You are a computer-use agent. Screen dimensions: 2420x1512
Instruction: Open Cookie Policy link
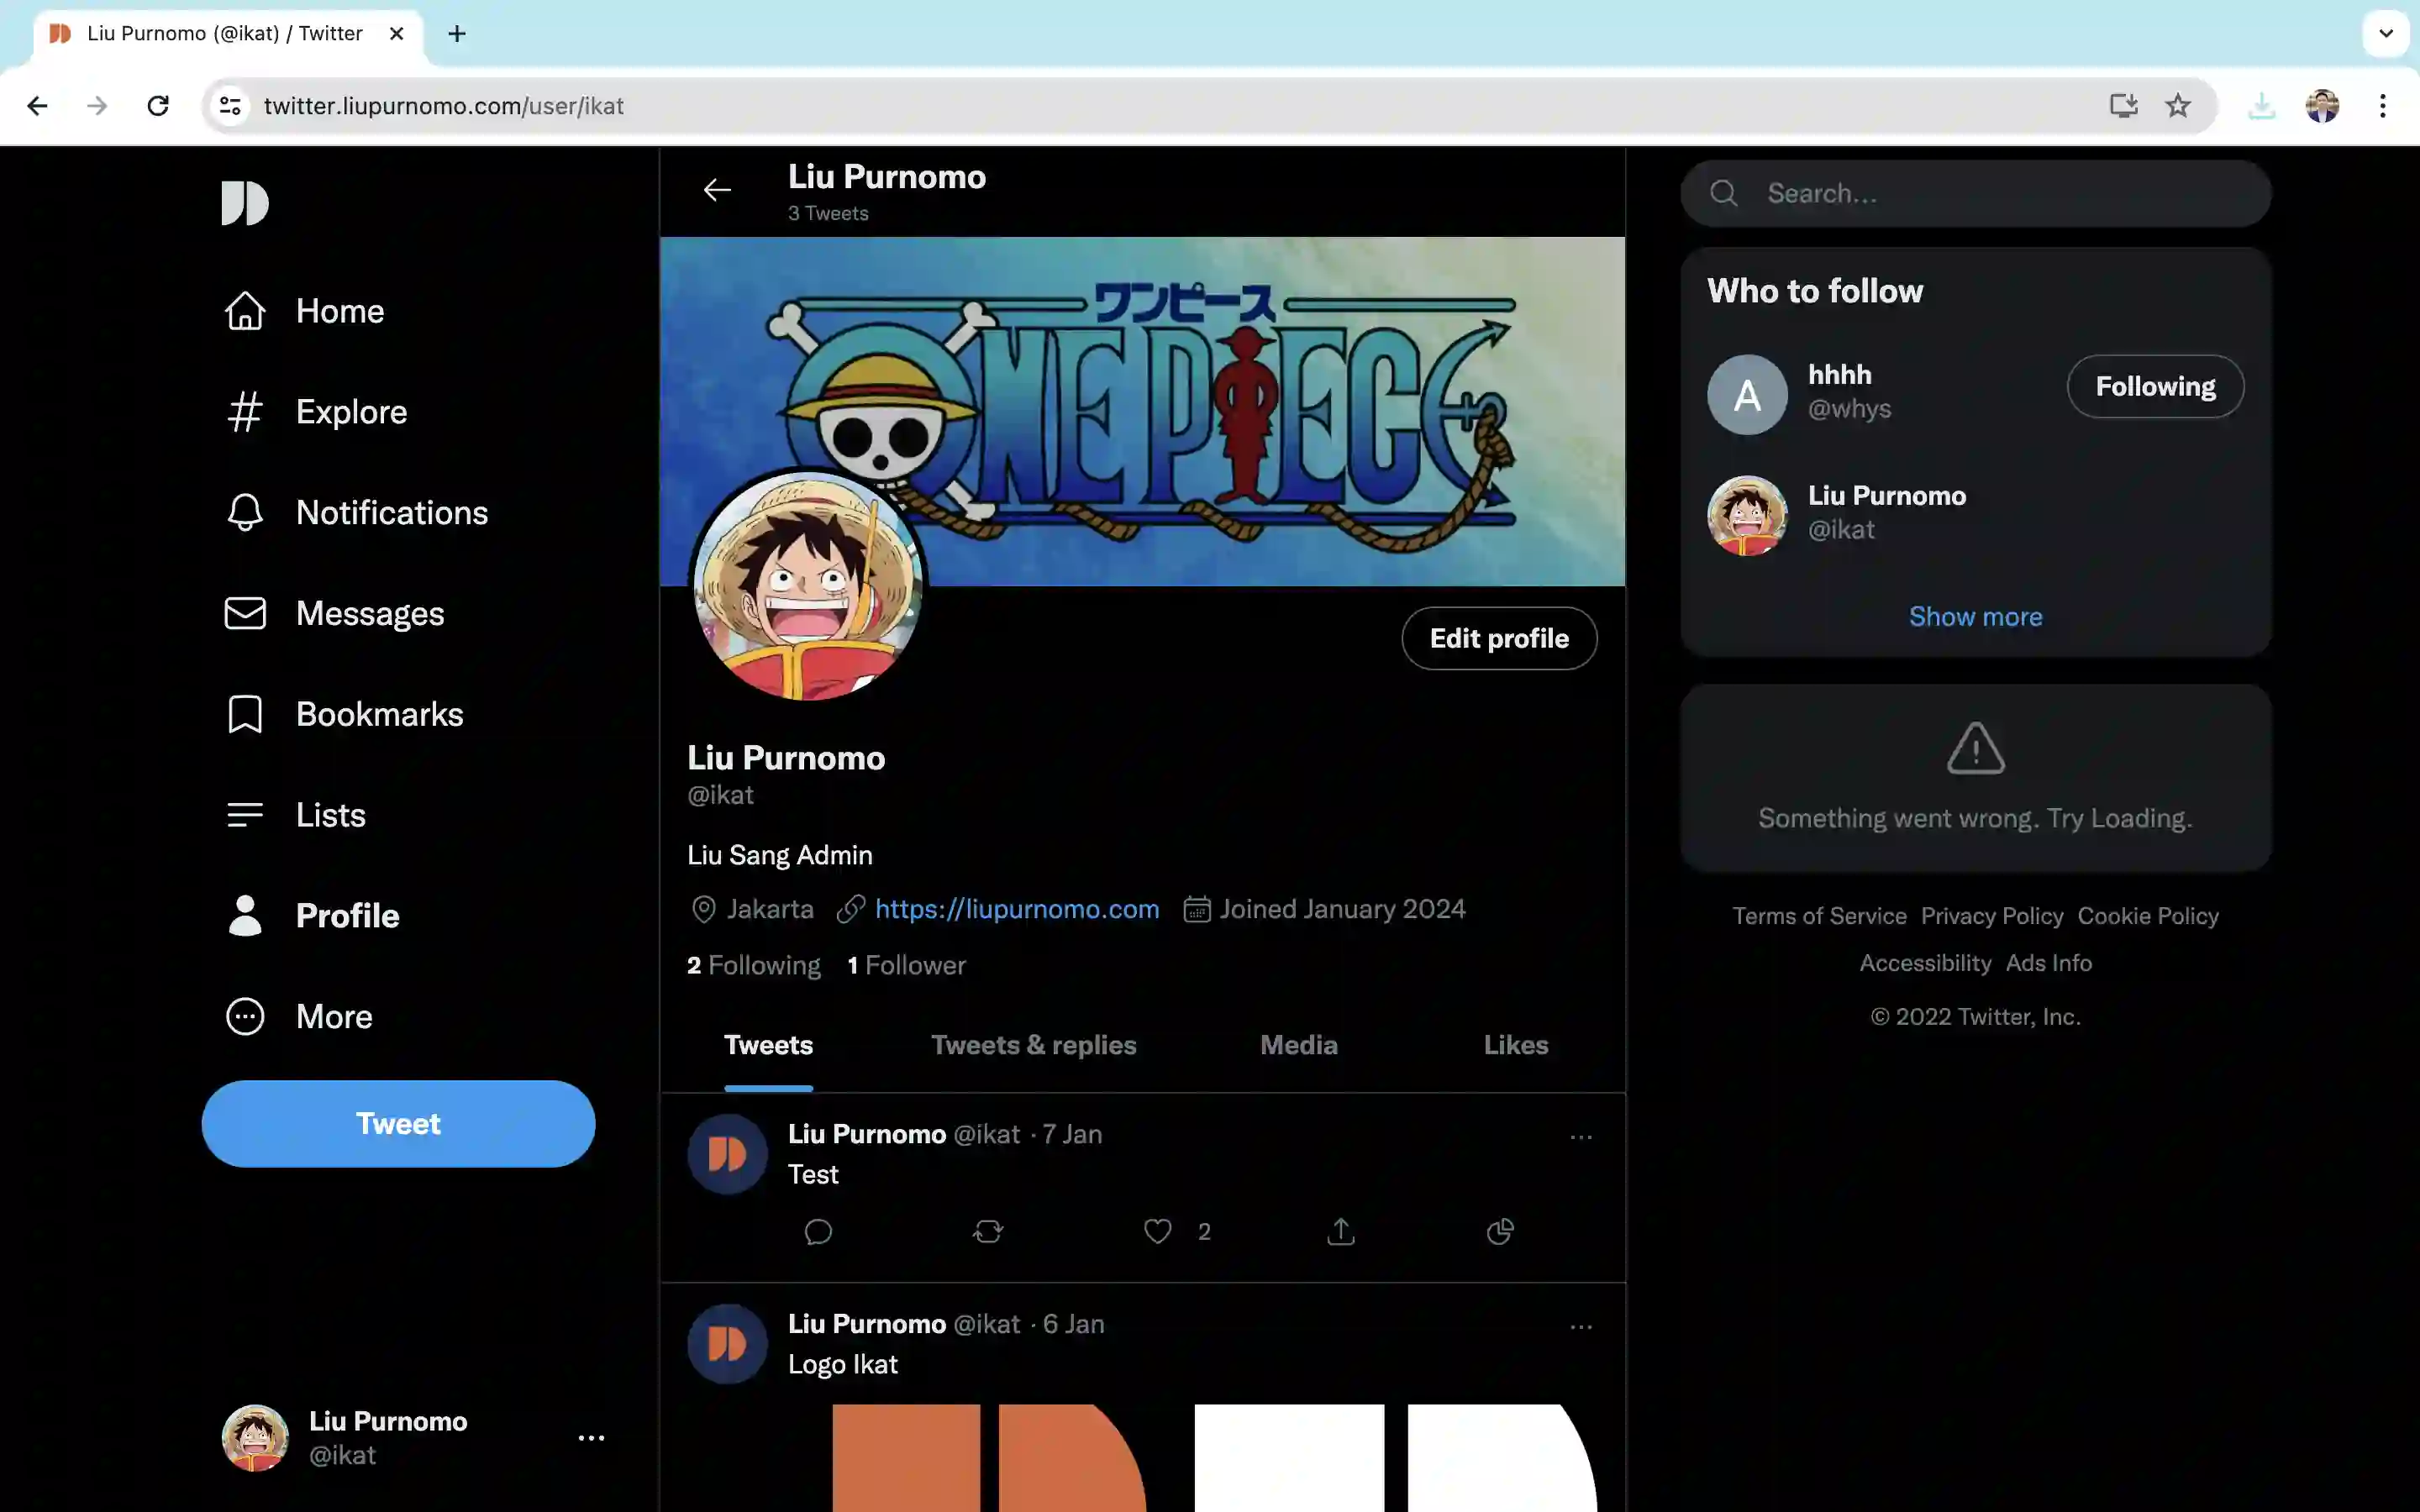tap(2148, 916)
